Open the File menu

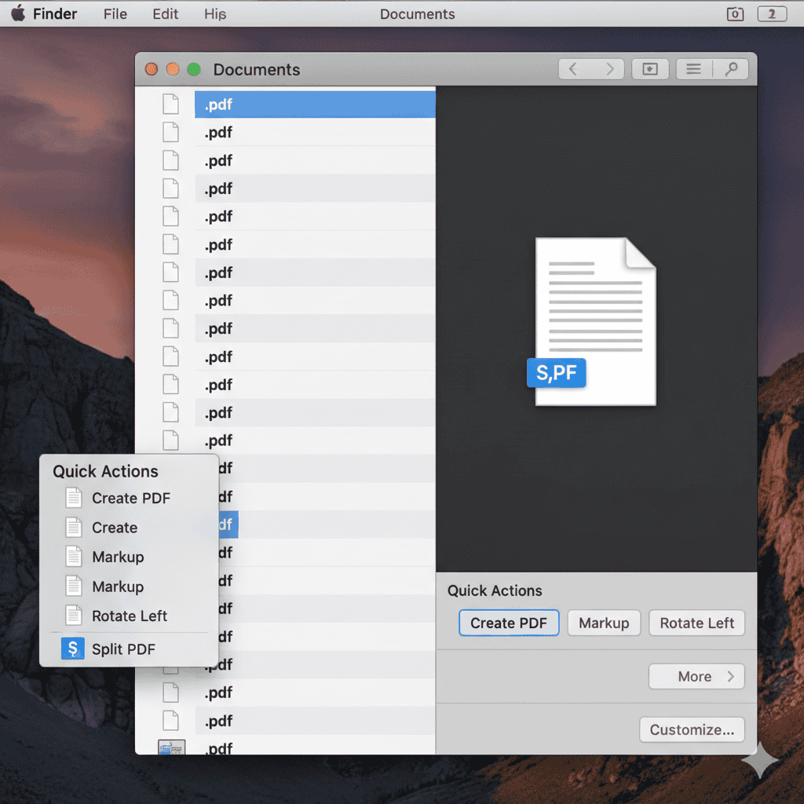[115, 13]
